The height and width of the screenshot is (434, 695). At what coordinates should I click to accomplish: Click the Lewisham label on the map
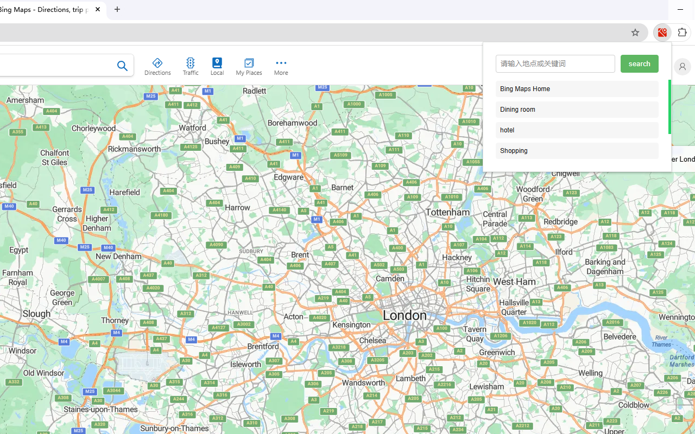tap(486, 386)
